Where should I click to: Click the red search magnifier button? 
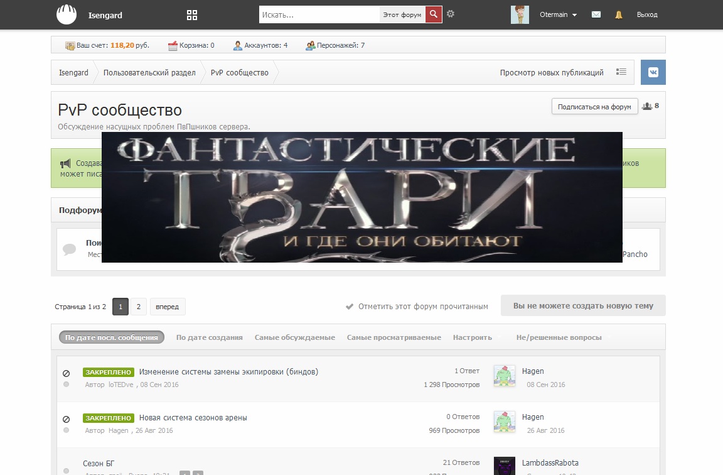(x=434, y=14)
